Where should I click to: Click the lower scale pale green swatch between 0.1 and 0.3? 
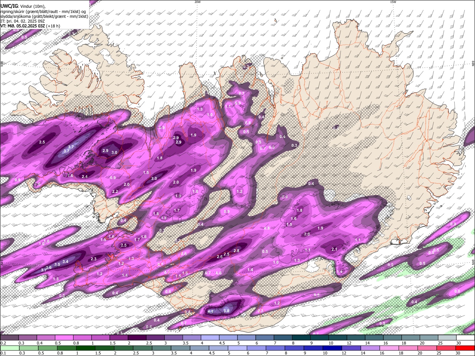pyautogui.click(x=10, y=348)
